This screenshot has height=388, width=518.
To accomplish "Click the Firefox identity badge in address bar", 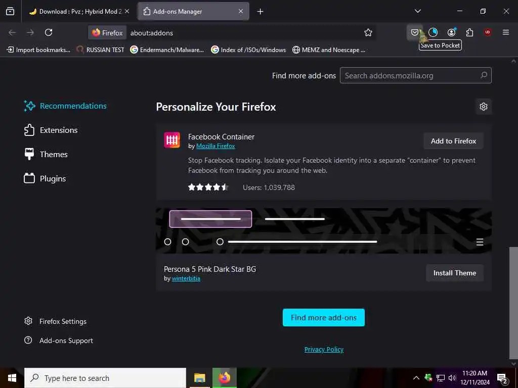I will [x=107, y=33].
